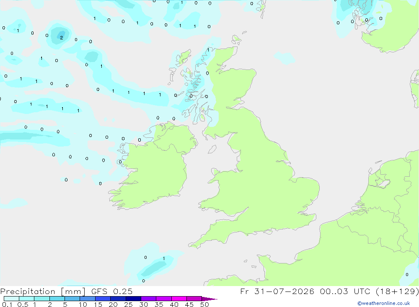Viewport: 419px width, 307px height.
Task: Pick the 20–25 mm legend color box
Action: pyautogui.click(x=118, y=299)
